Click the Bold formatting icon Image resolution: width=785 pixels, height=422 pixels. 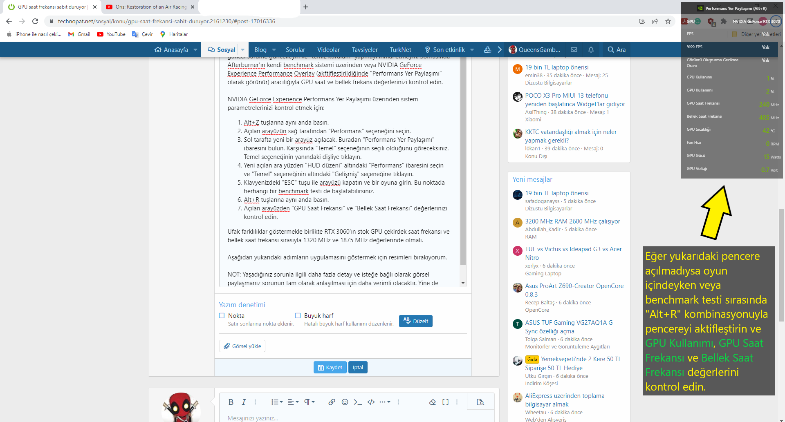pos(231,402)
